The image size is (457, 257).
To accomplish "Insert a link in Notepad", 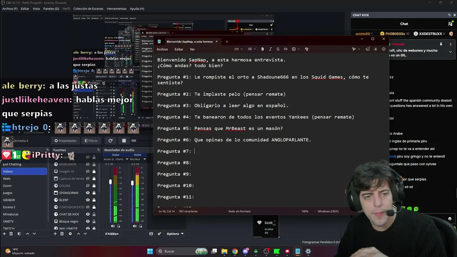I will tap(286, 49).
